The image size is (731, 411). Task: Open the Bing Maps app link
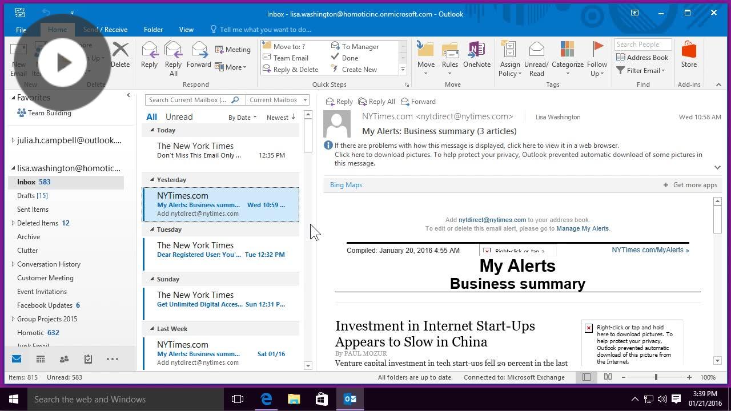[346, 185]
